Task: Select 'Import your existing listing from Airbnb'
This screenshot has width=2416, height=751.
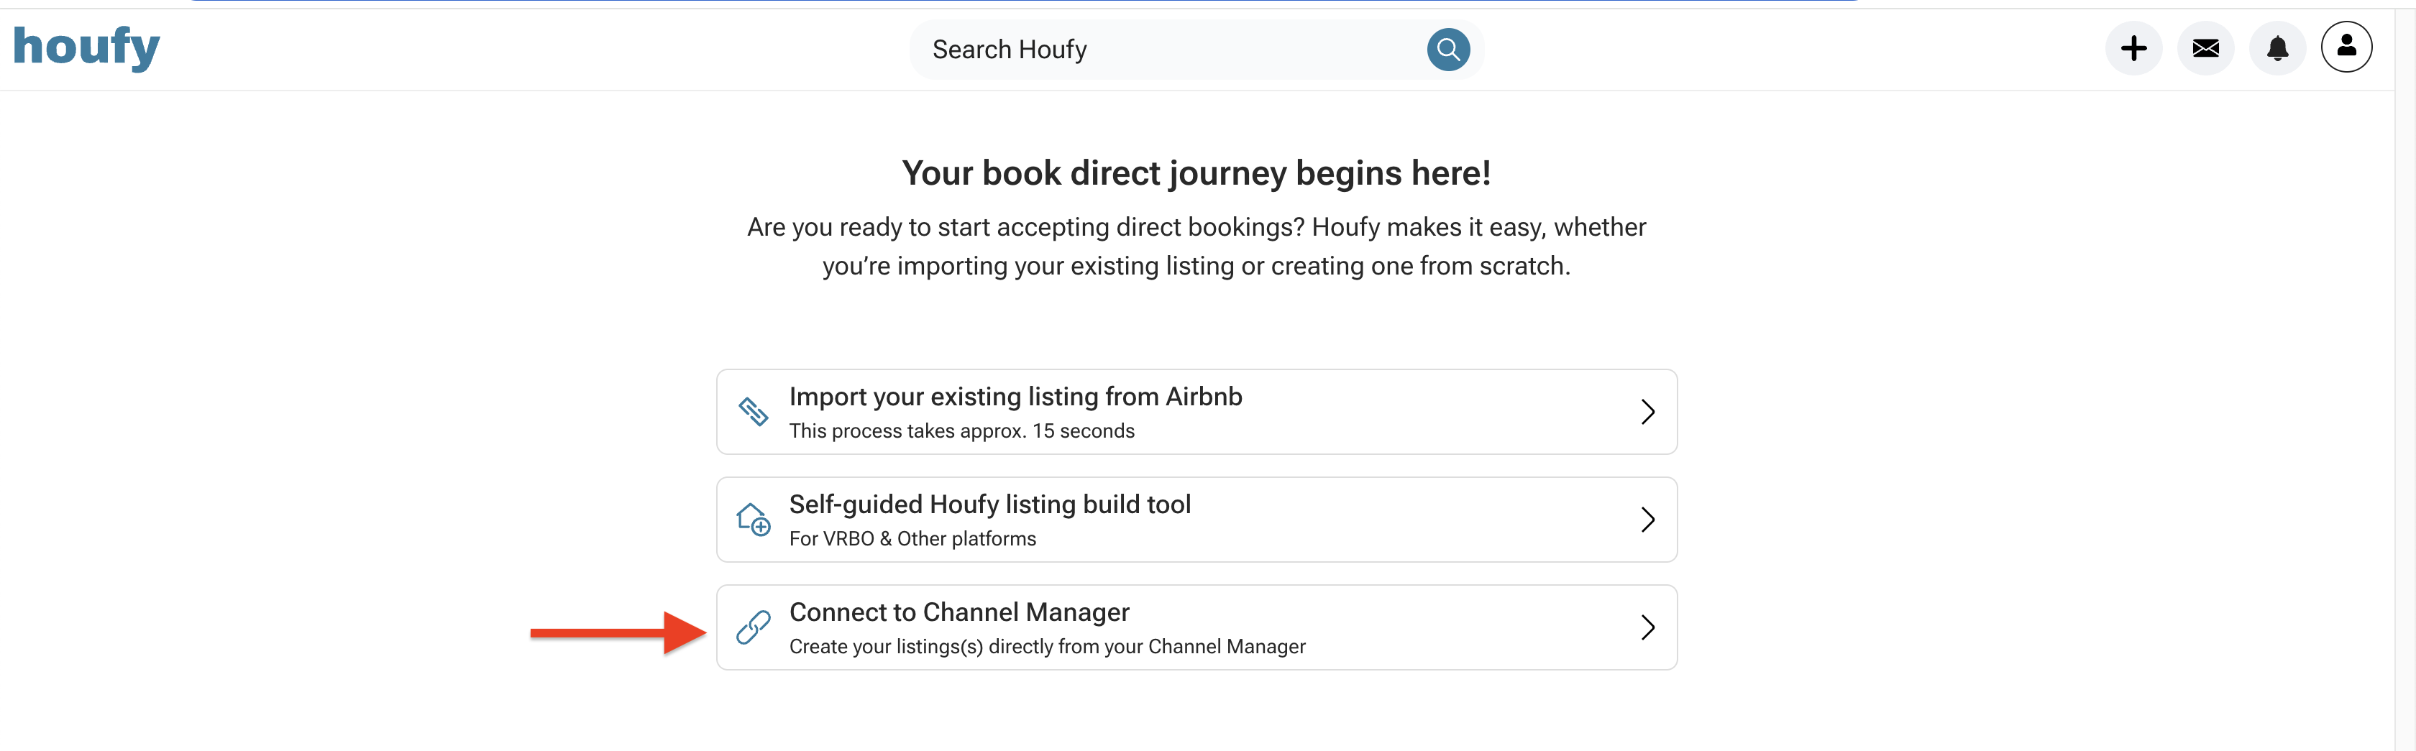Action: pos(1015,397)
